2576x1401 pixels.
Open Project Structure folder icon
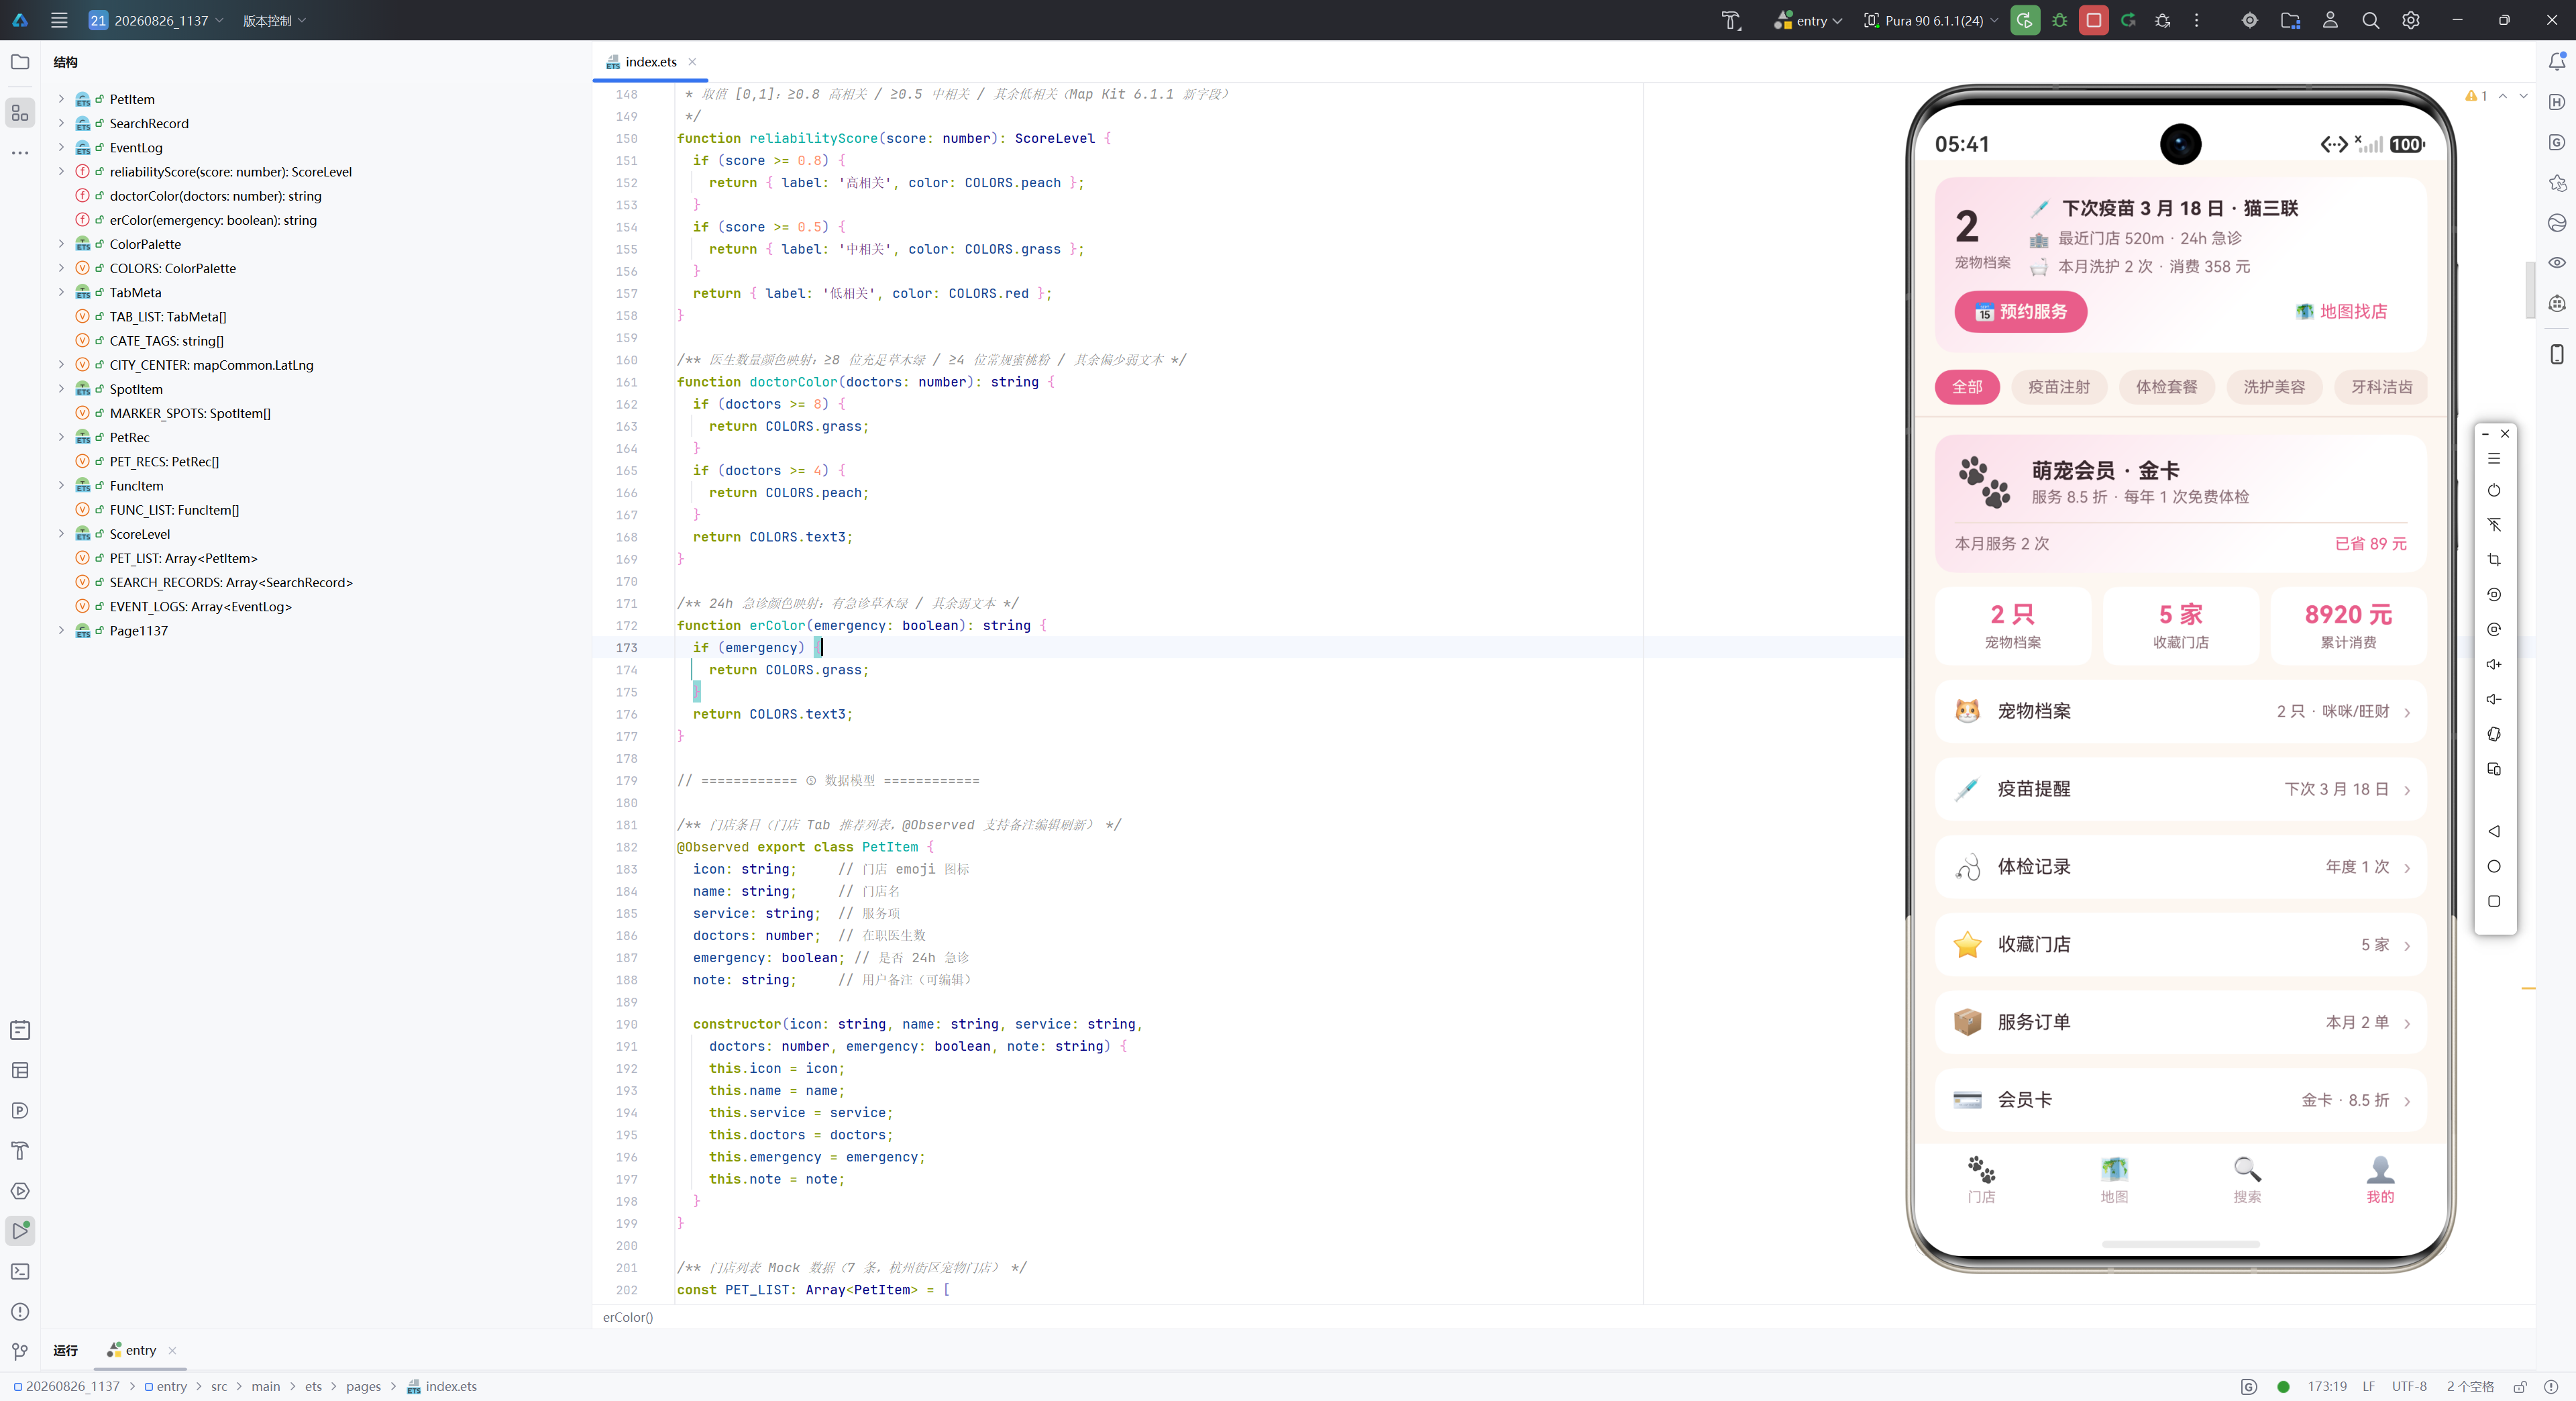pyautogui.click(x=2290, y=20)
